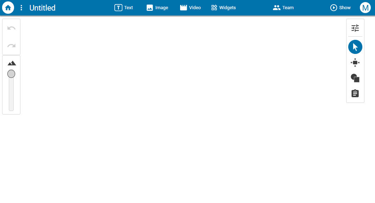The width and height of the screenshot is (375, 203).
Task: Open the properties sliders panel
Action: 355,27
